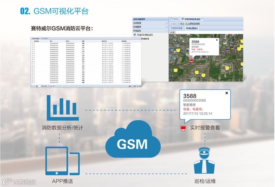The width and height of the screenshot is (275, 187).
Task: Select the red alarm marker on the map
Action: [191, 60]
